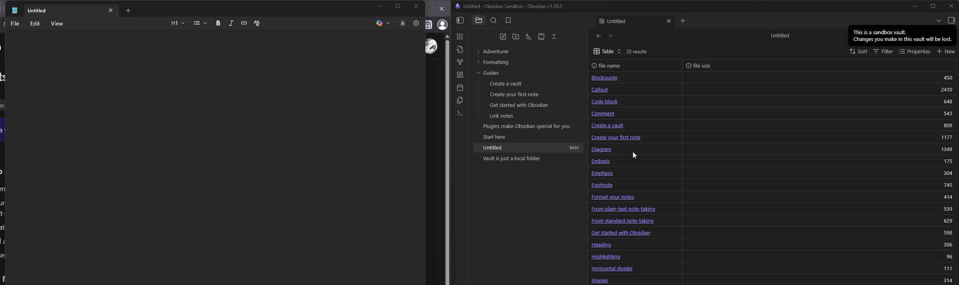Open the Table view switcher dropdown
The width and height of the screenshot is (959, 285).
click(x=607, y=52)
